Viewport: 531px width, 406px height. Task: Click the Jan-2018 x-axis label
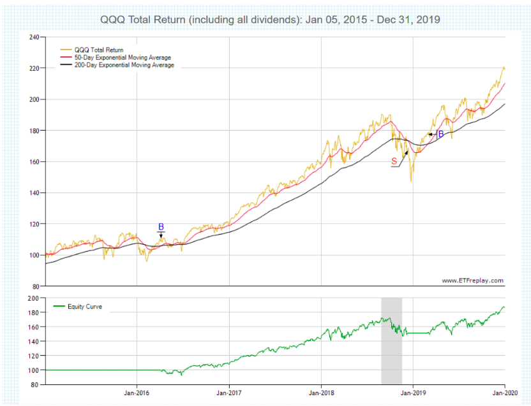[x=321, y=394]
